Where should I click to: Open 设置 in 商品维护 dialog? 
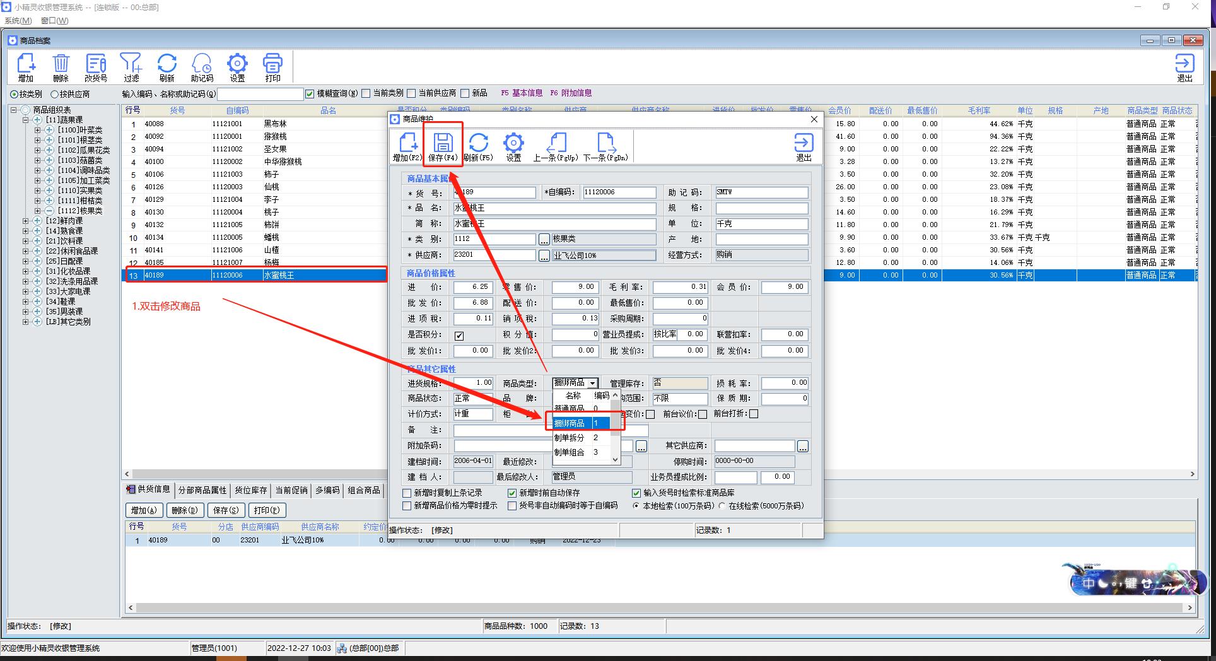(513, 147)
